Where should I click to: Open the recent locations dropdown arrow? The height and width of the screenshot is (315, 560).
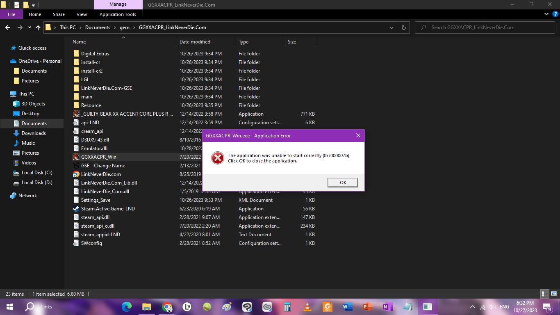coord(30,27)
